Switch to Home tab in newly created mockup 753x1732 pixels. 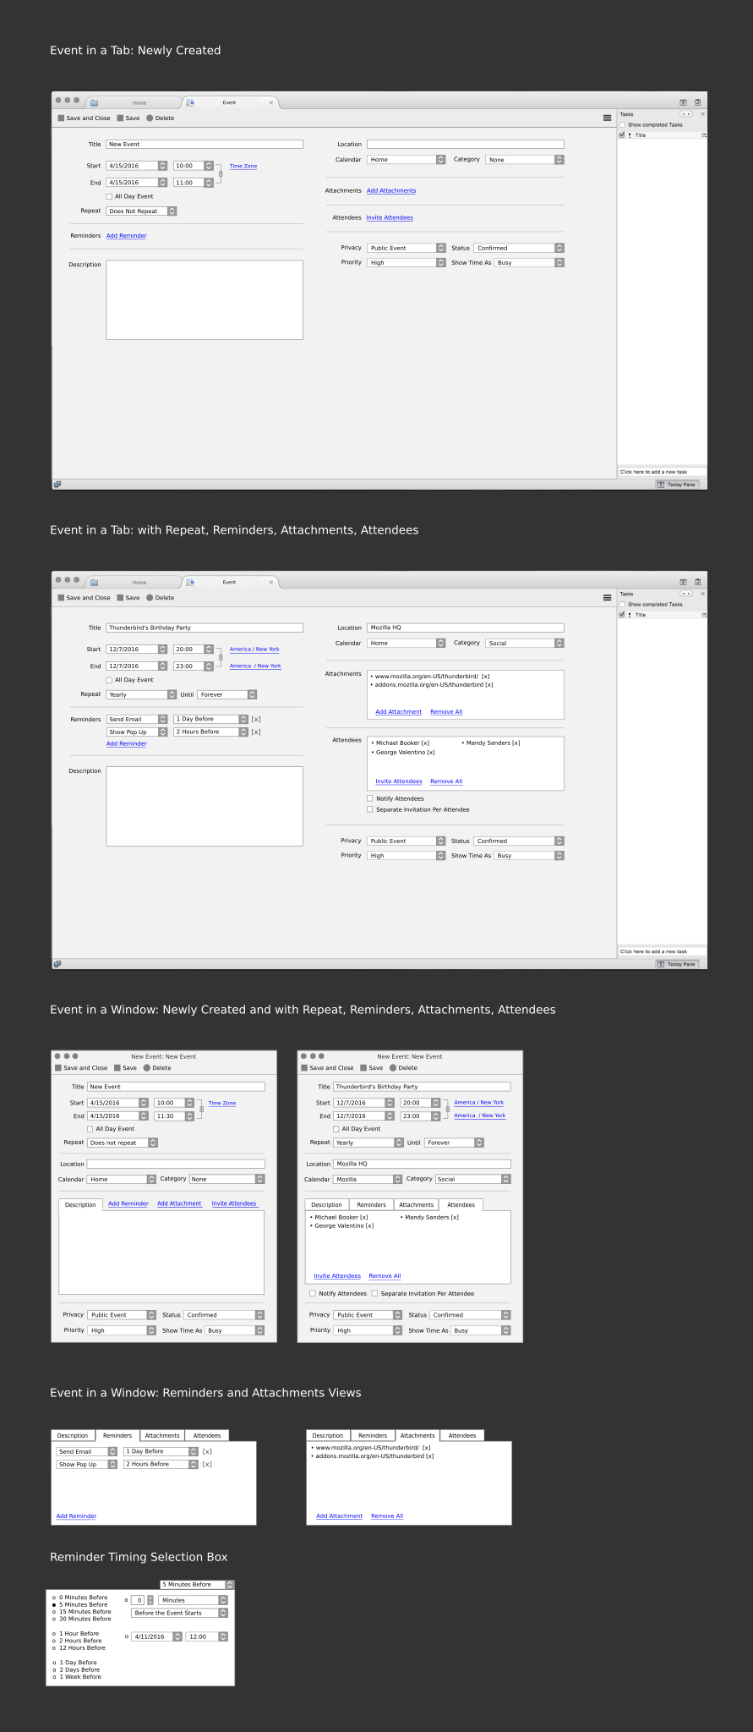pyautogui.click(x=134, y=102)
